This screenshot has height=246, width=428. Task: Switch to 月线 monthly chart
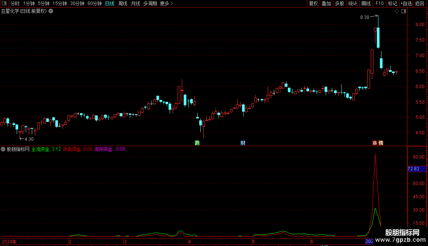(135, 3)
